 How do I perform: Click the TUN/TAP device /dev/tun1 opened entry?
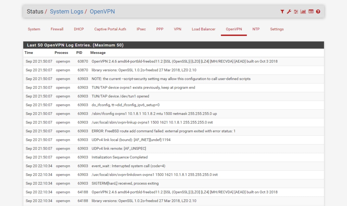[120, 96]
